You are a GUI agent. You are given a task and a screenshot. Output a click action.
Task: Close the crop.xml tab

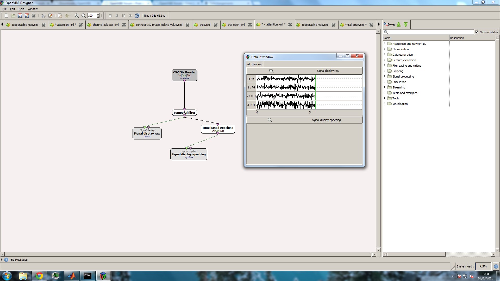point(216,25)
